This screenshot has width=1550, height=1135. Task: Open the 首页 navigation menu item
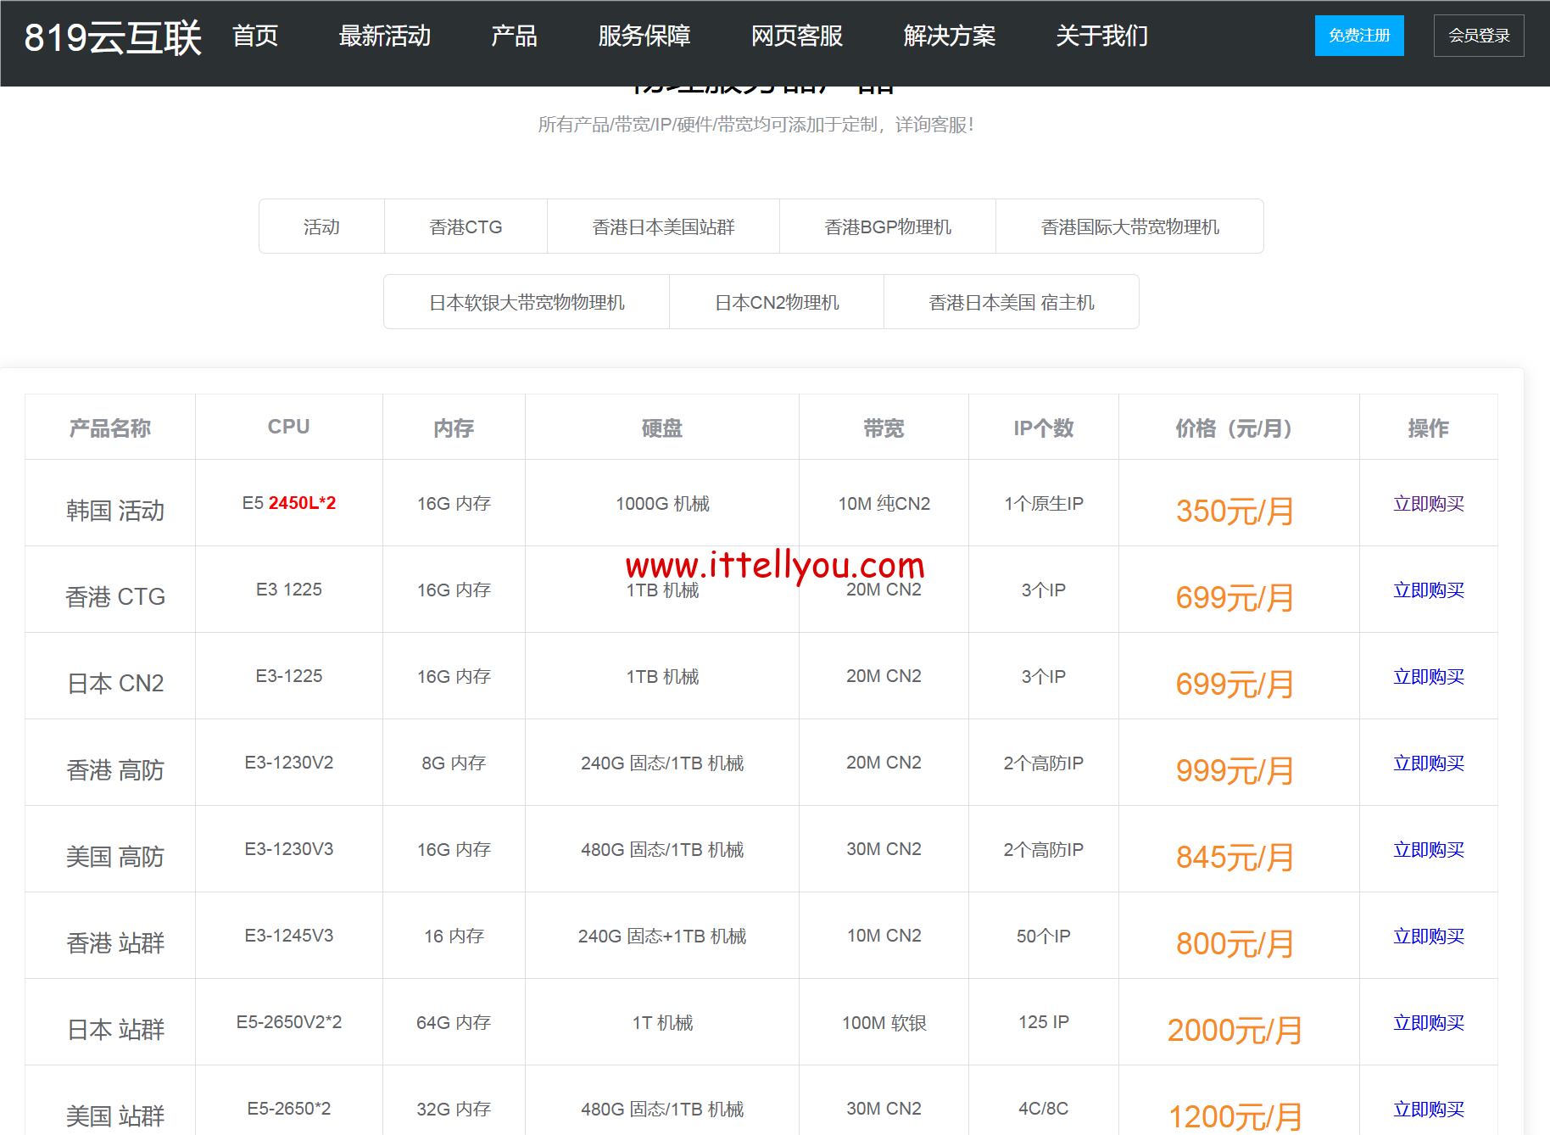[x=255, y=36]
